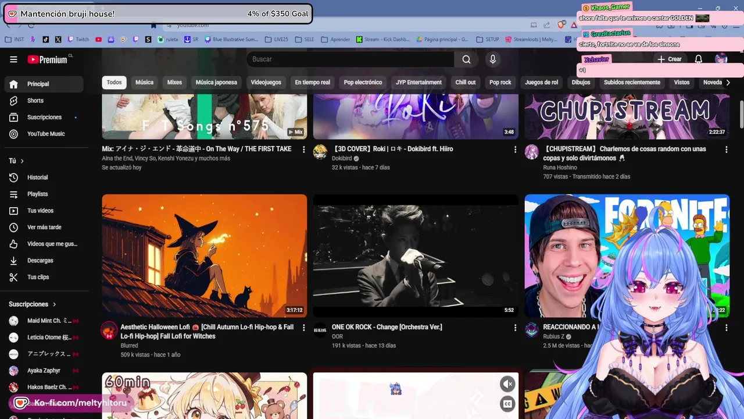744x419 pixels.
Task: Open the Rubius Z channel link
Action: [x=553, y=336]
